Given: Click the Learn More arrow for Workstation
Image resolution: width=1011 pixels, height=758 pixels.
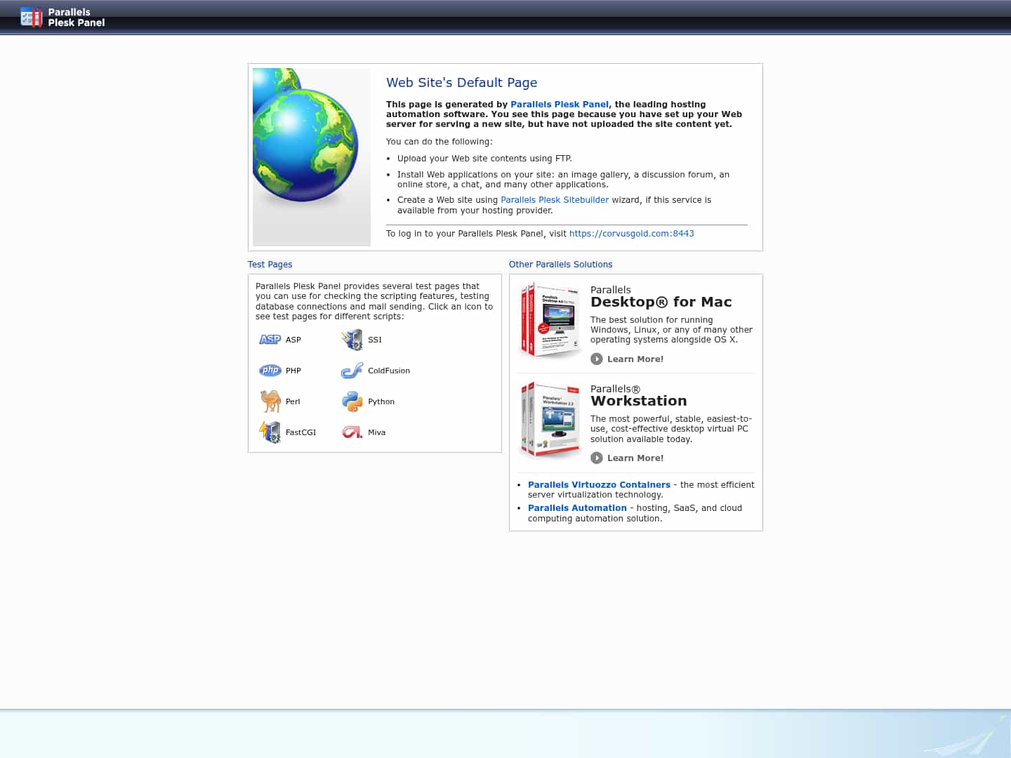Looking at the screenshot, I should [597, 458].
